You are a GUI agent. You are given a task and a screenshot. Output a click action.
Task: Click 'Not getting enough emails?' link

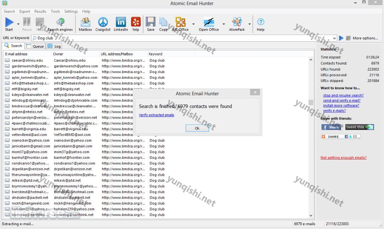[344, 157]
